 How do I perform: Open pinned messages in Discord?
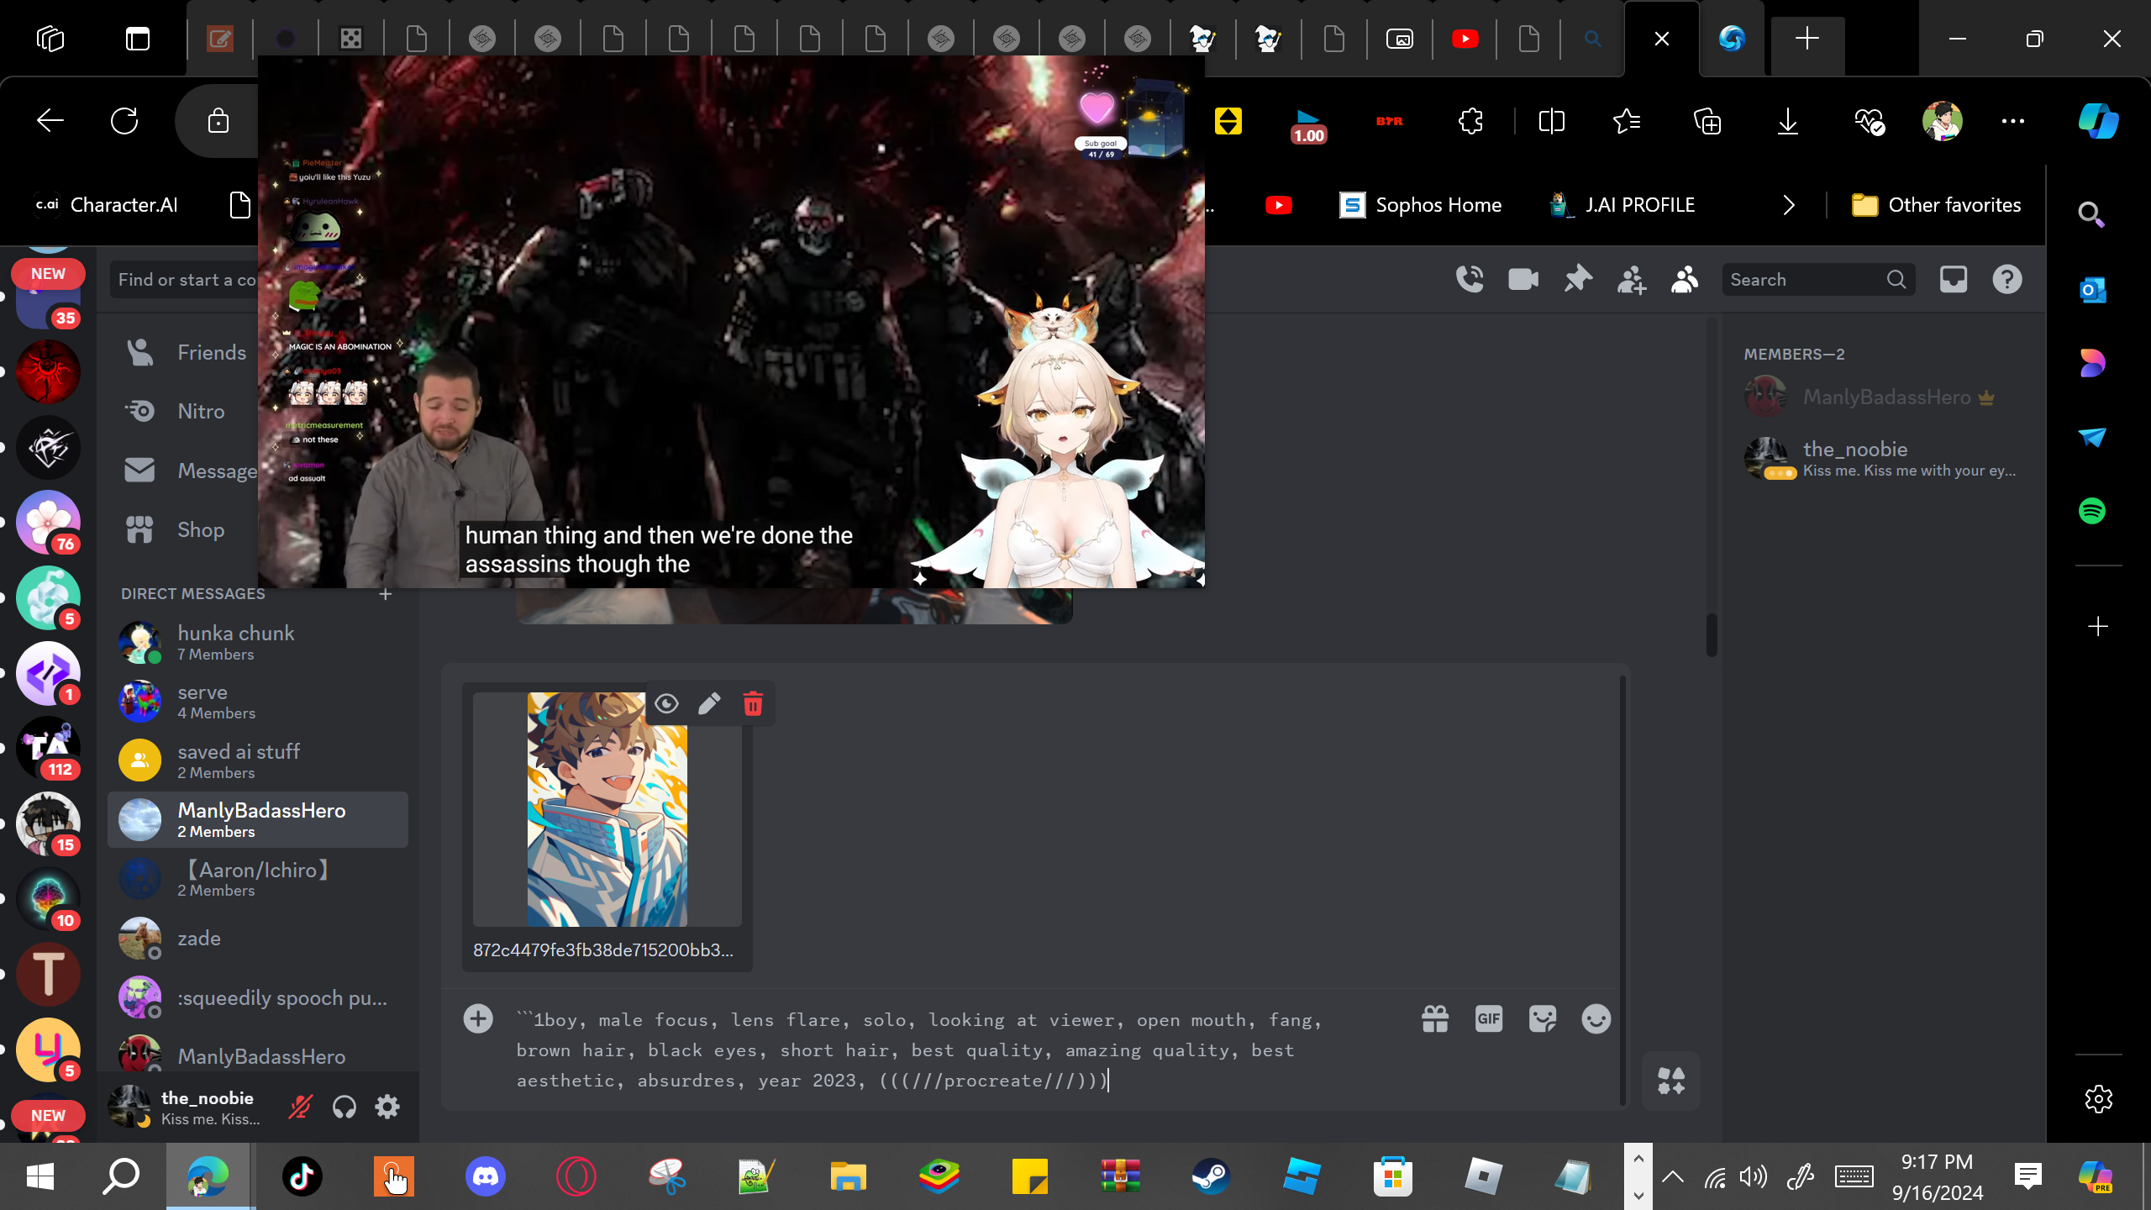coord(1578,280)
